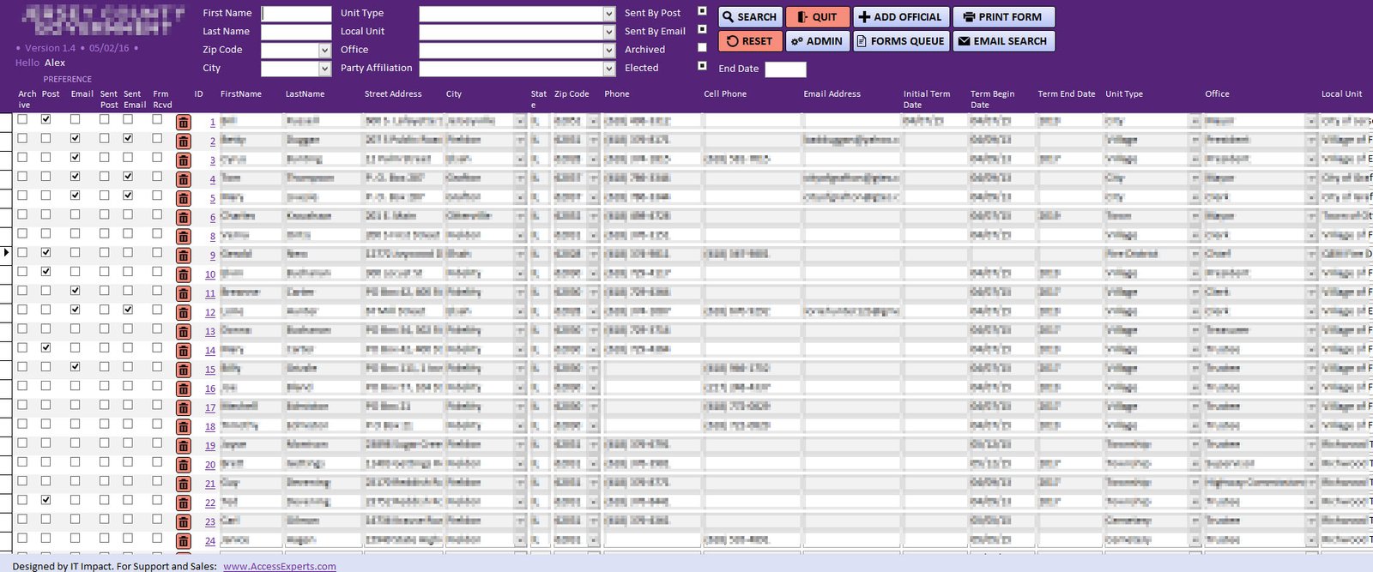The image size is (1373, 572).
Task: Open record ID 12 link
Action: coord(210,313)
